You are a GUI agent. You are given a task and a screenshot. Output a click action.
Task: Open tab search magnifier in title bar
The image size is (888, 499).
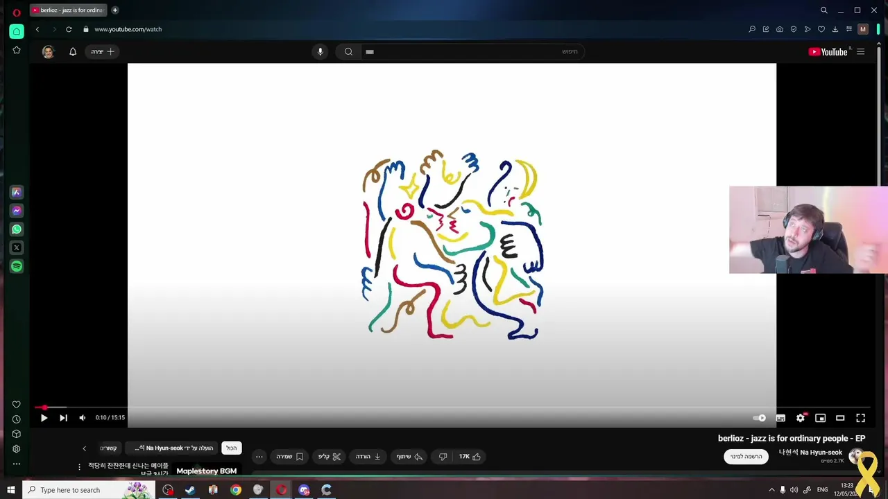(x=823, y=10)
